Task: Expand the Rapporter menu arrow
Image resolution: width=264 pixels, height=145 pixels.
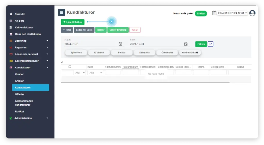Action: 47,48
